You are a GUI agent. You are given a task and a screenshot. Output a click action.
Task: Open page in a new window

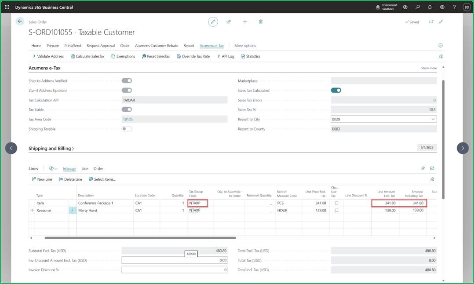click(x=431, y=22)
